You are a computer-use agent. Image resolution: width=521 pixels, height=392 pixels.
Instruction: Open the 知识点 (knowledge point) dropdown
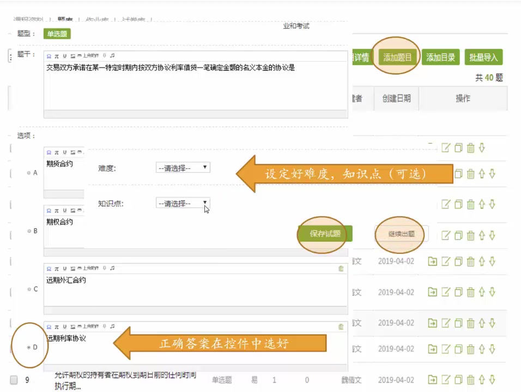click(x=183, y=203)
